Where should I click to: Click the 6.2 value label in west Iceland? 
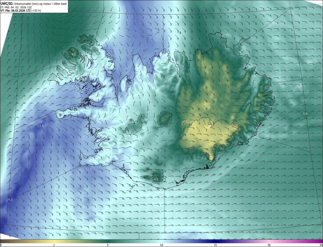131,121
